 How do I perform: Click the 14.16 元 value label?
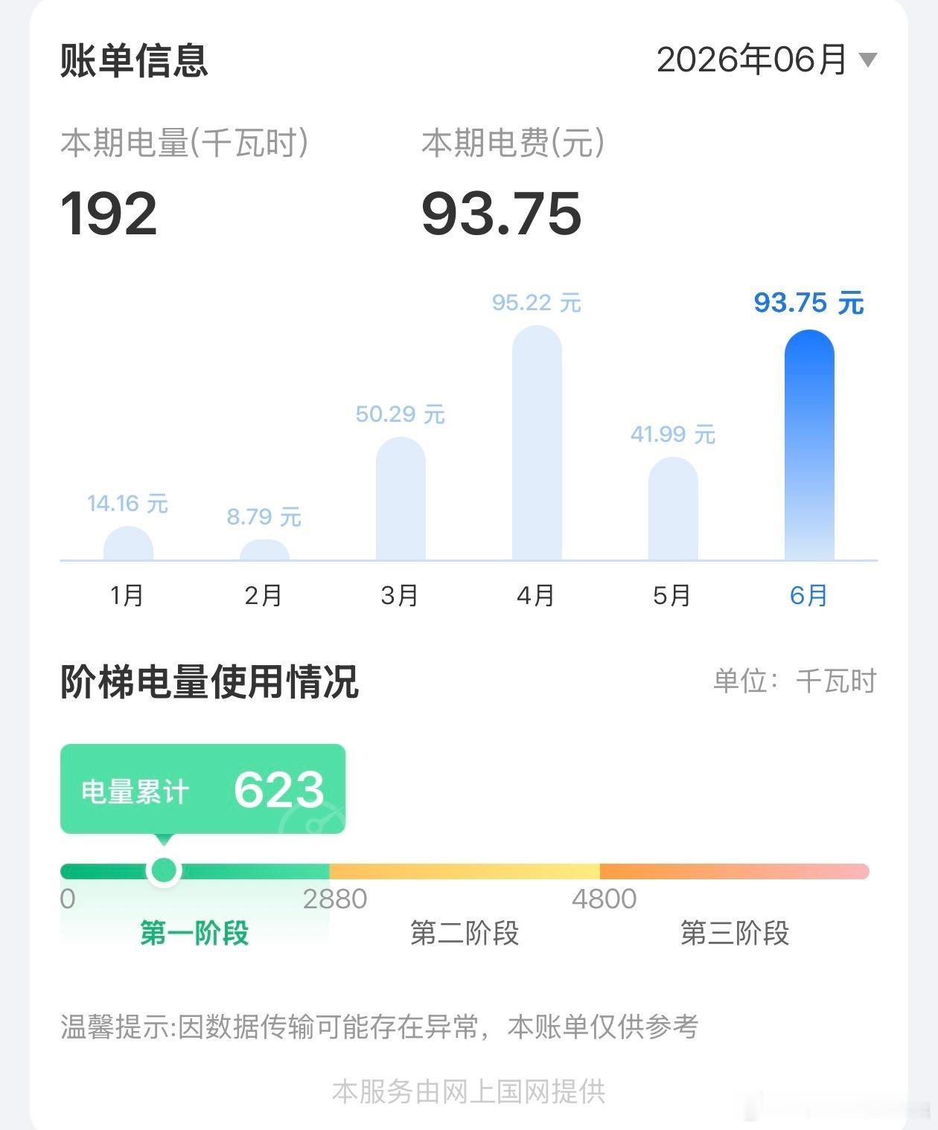(127, 504)
